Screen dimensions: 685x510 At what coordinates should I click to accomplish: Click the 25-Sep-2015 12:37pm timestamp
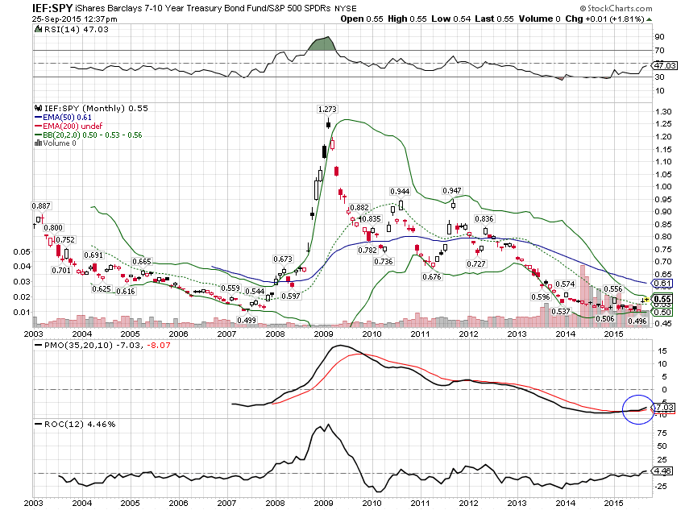(x=75, y=19)
